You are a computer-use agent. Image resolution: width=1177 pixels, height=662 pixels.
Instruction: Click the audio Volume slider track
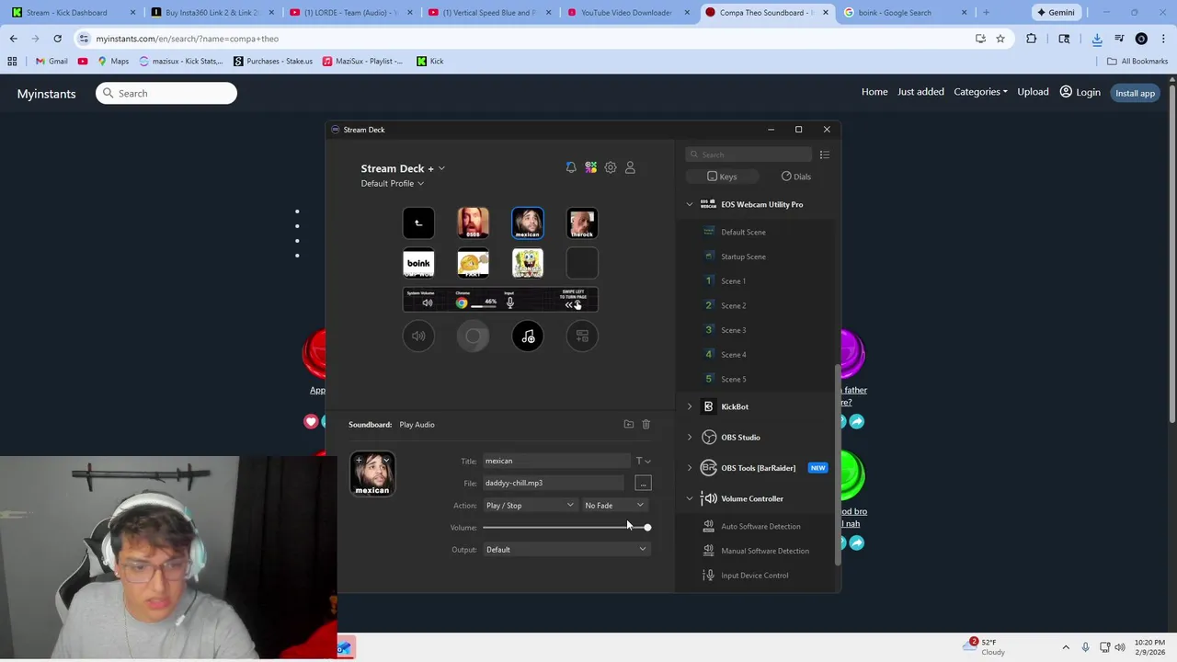(566, 527)
